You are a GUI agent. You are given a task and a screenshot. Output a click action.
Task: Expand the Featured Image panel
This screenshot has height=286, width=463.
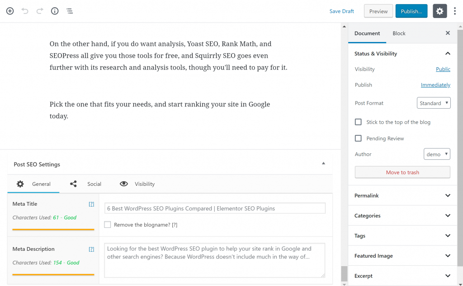pos(402,256)
